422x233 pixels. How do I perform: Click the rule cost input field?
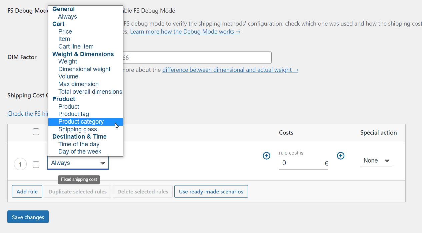pyautogui.click(x=303, y=163)
